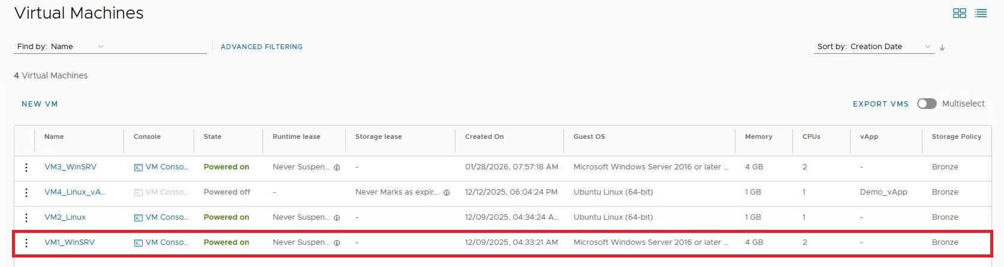Click the NEW VM button

[x=40, y=104]
